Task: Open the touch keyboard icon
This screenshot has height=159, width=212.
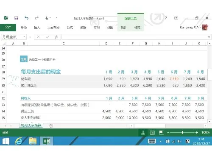Action: 152,141
